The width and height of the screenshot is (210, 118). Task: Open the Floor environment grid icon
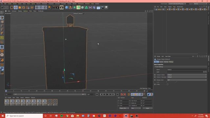pos(98,8)
